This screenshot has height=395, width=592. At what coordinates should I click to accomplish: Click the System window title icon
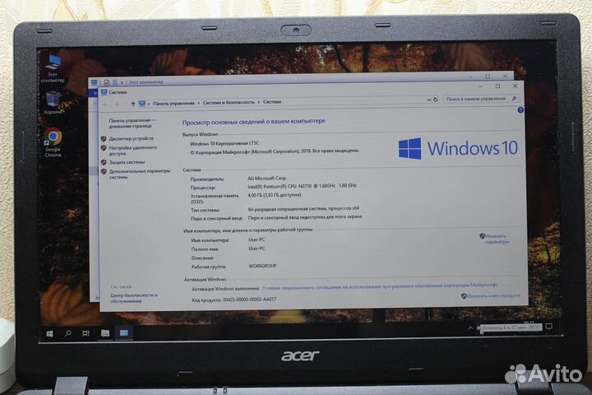tap(104, 92)
